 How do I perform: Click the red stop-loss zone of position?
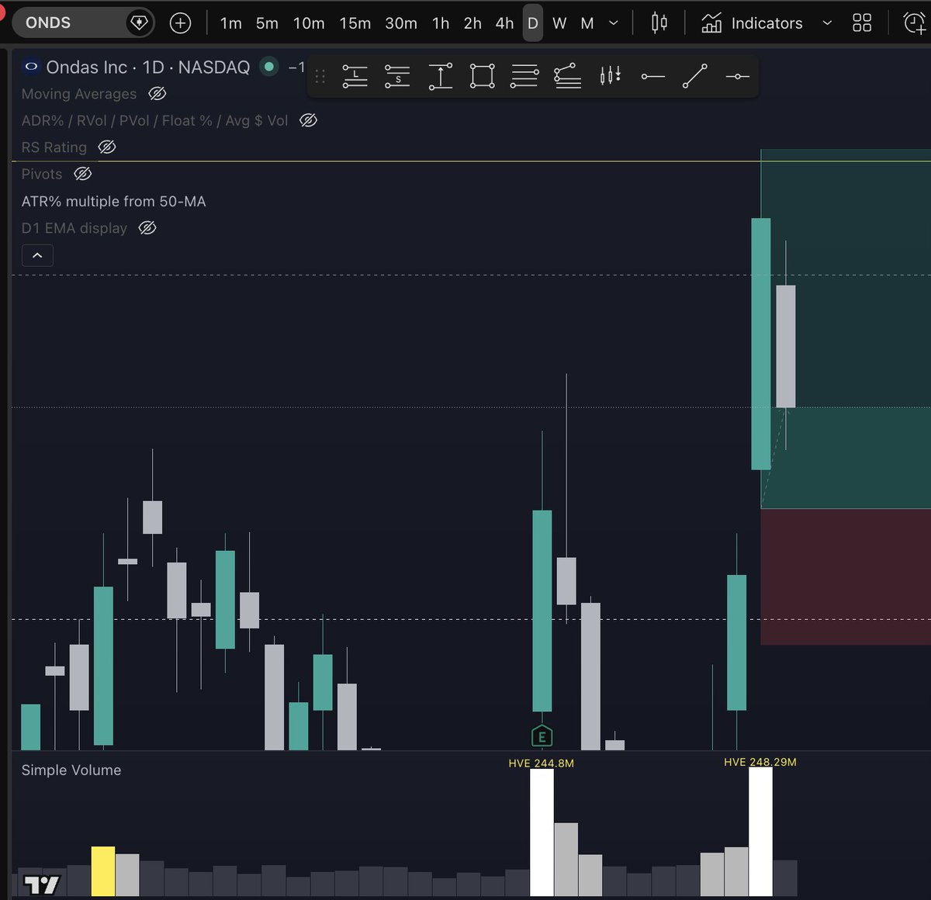coord(846,576)
